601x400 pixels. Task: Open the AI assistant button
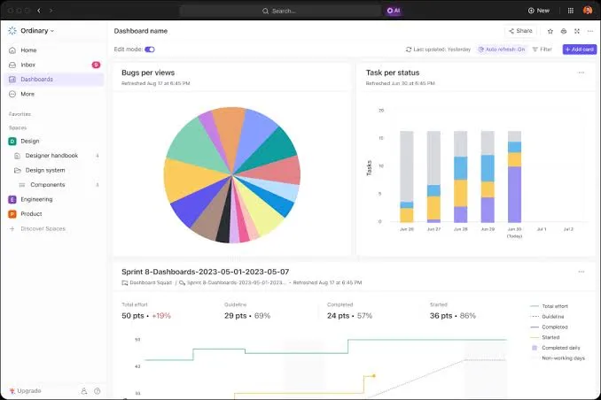click(x=394, y=11)
